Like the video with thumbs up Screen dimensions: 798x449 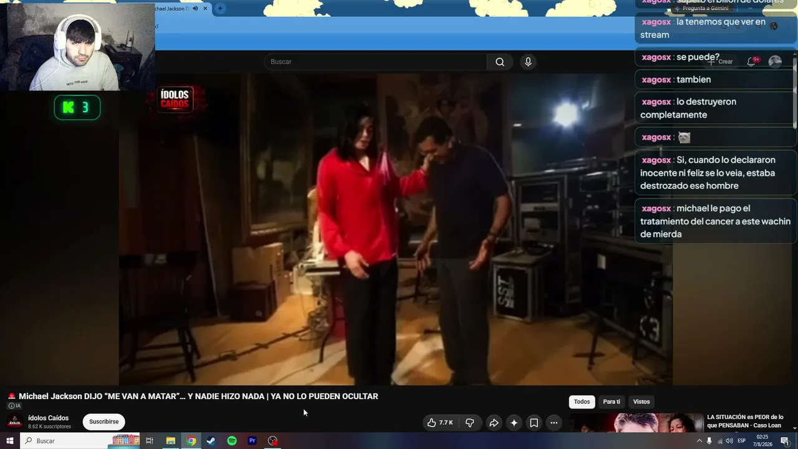pyautogui.click(x=440, y=423)
